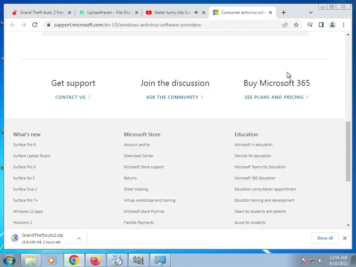Click the GrandTheftAuto2.zip download item
This screenshot has width=356, height=267.
click(42, 238)
